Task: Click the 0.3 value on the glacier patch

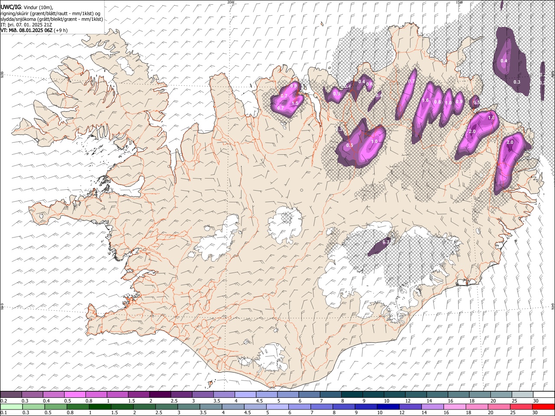Action: (385, 241)
